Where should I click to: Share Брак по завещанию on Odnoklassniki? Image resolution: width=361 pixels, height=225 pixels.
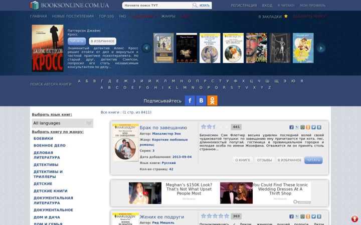pos(308,127)
